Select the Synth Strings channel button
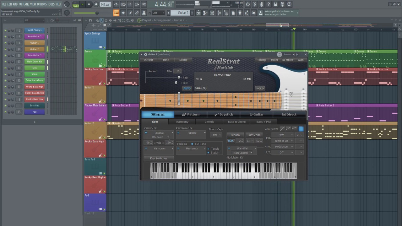This screenshot has height=226, width=402. tap(35, 30)
